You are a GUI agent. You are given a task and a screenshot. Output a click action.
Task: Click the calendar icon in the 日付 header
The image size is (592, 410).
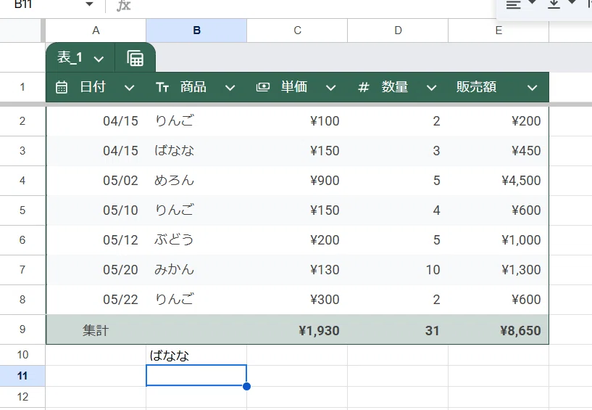(62, 87)
